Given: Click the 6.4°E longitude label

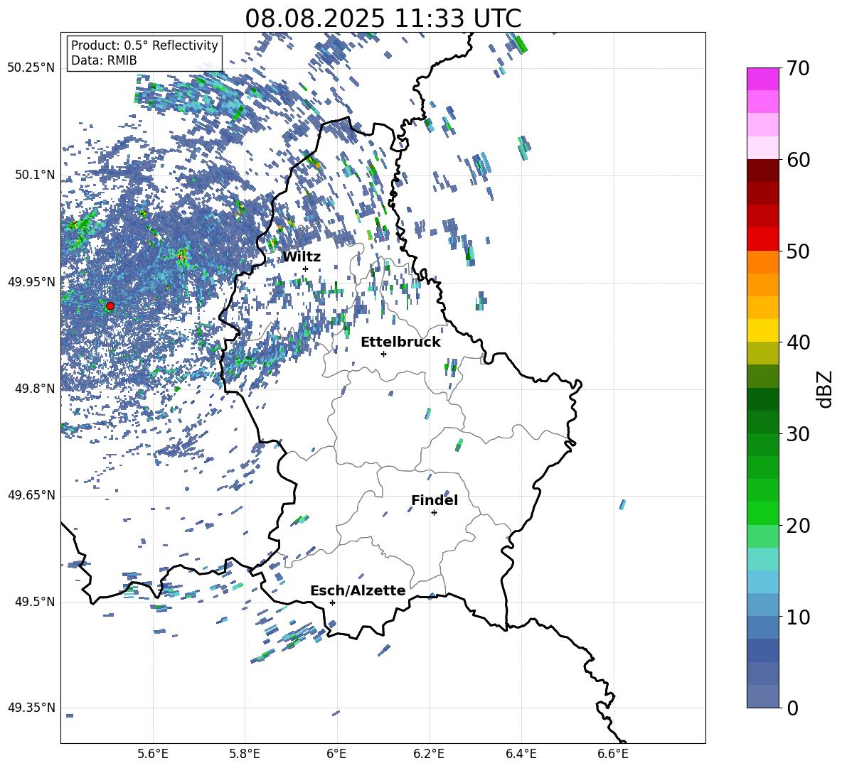Looking at the screenshot, I should [521, 754].
